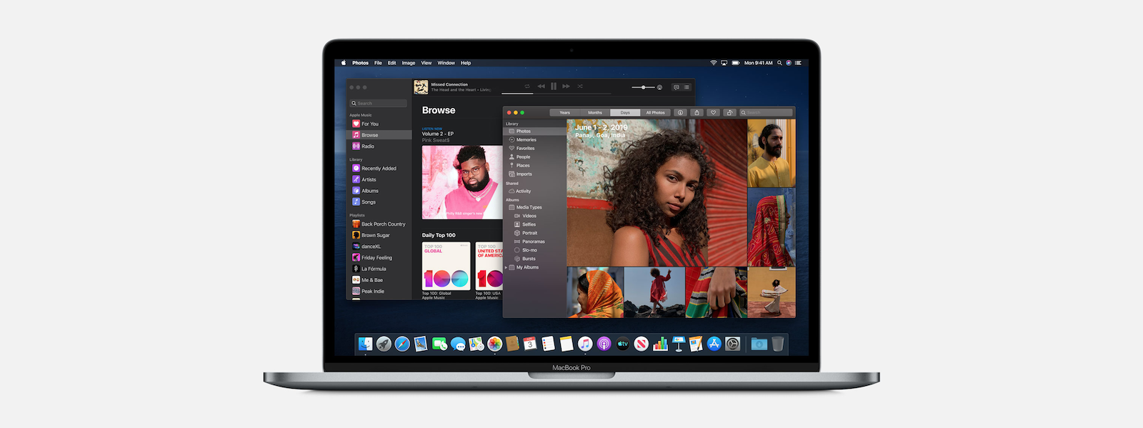Open the View menu
Image resolution: width=1143 pixels, height=428 pixels.
pyautogui.click(x=426, y=63)
